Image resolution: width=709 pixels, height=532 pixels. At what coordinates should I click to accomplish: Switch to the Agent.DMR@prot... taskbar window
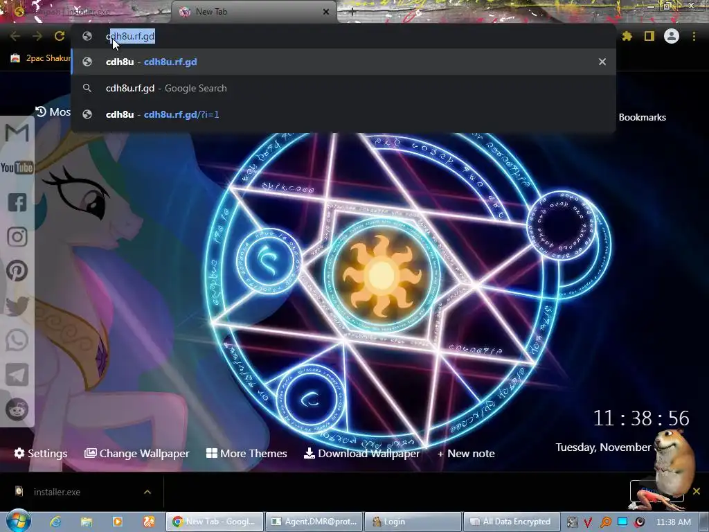[x=314, y=522]
